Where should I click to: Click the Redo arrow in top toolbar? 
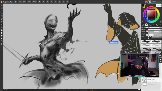pos(44,2)
